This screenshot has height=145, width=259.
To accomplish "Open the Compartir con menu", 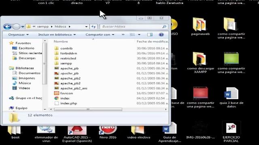I will 100,35.
